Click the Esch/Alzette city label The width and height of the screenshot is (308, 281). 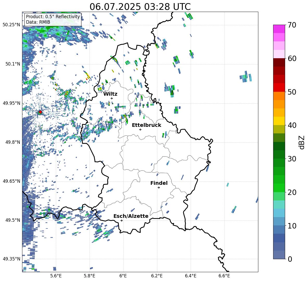tap(131, 216)
